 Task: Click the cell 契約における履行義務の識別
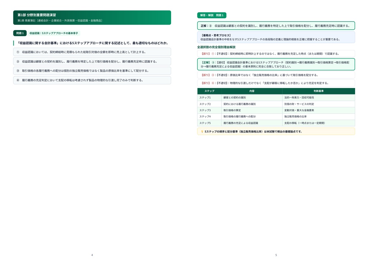point(252,104)
